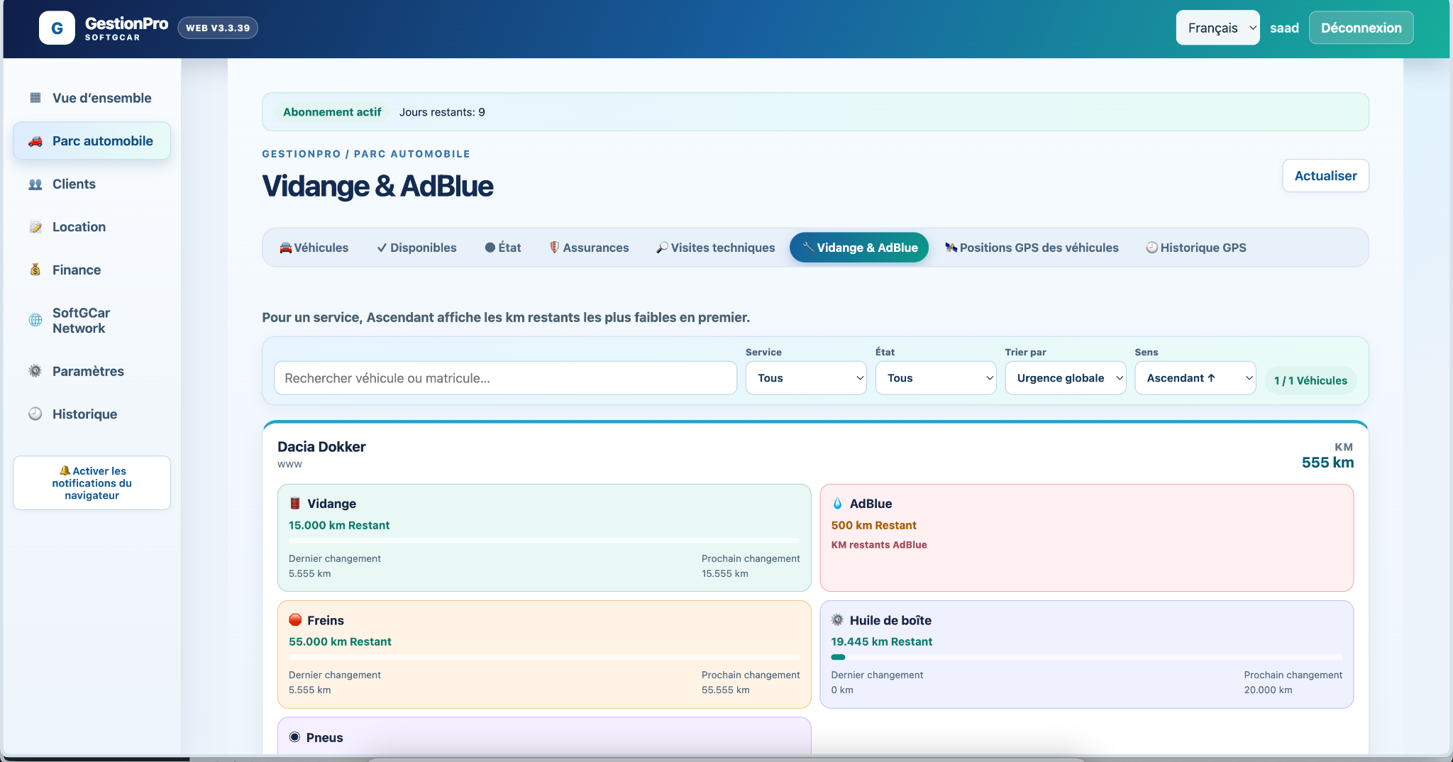Click the gear icon next to Paramètres
The width and height of the screenshot is (1453, 762).
35,371
